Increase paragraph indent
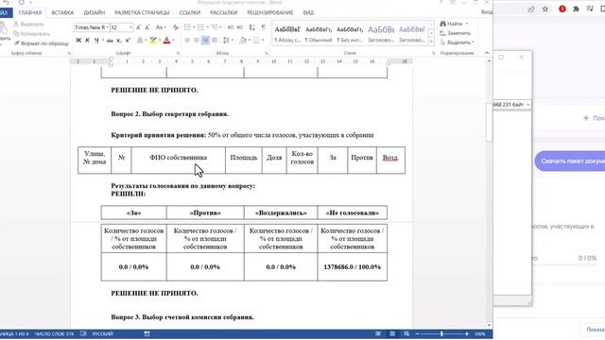 pyautogui.click(x=239, y=27)
